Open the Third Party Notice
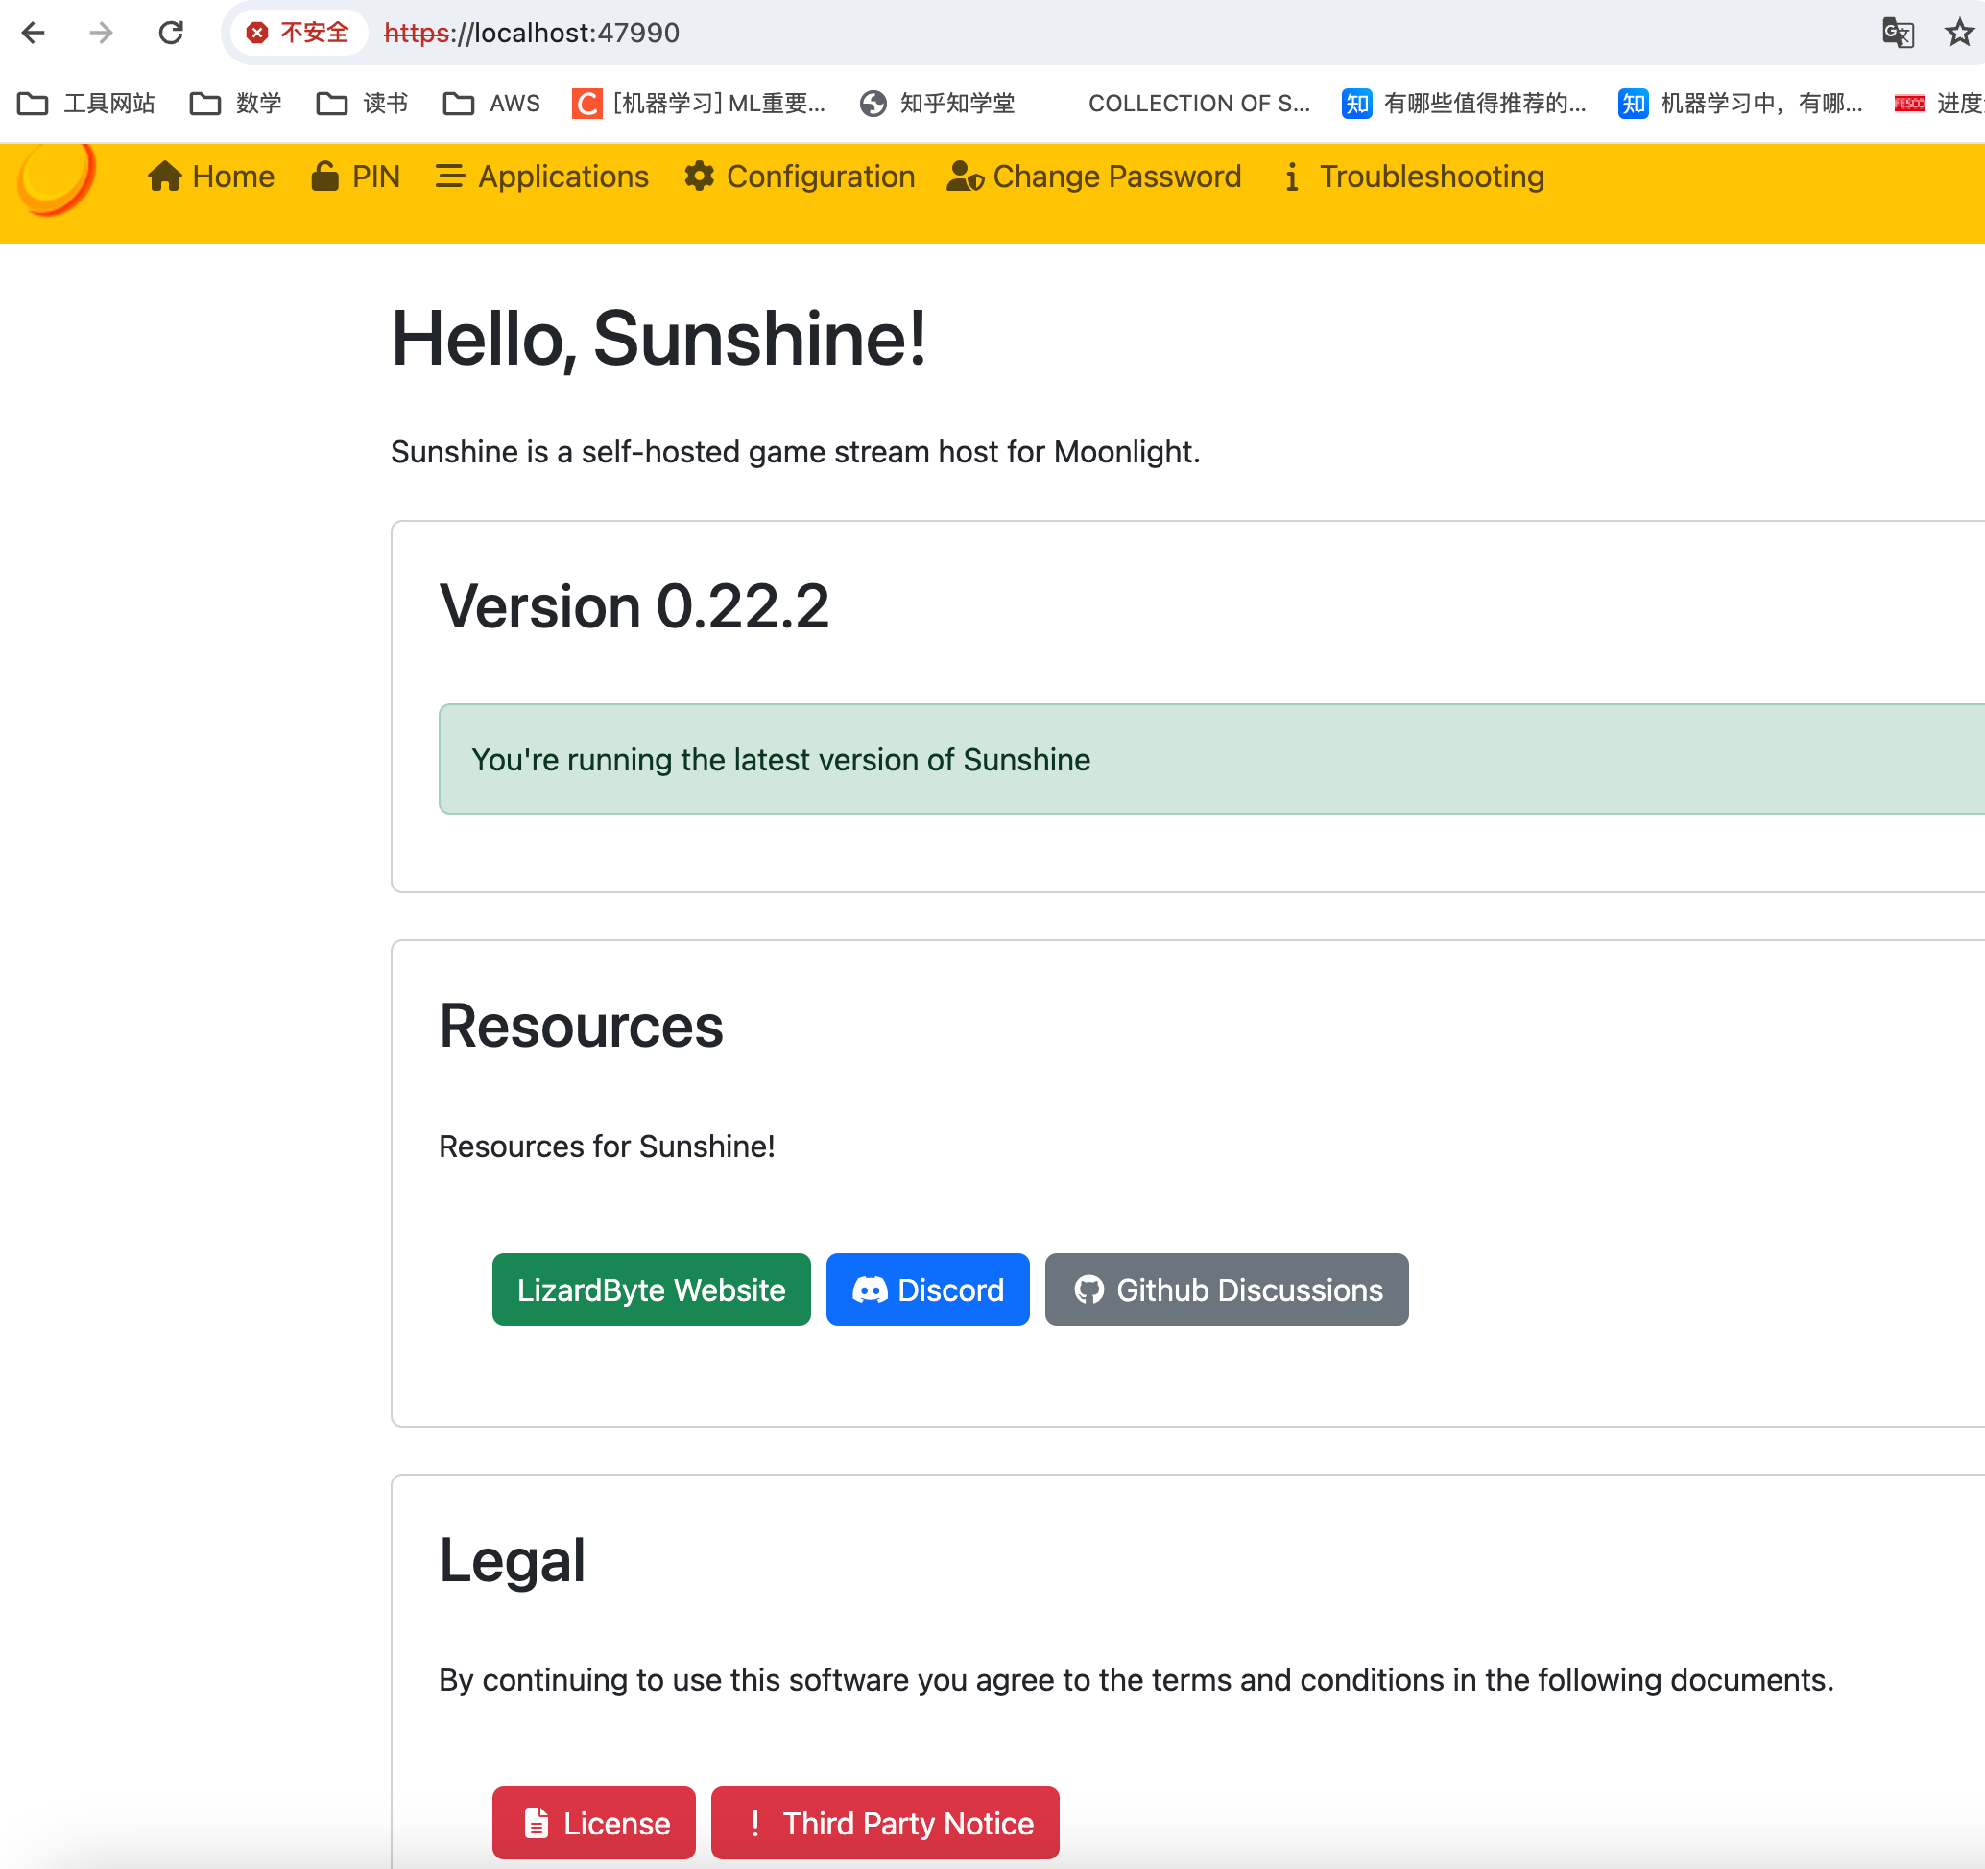 [885, 1822]
